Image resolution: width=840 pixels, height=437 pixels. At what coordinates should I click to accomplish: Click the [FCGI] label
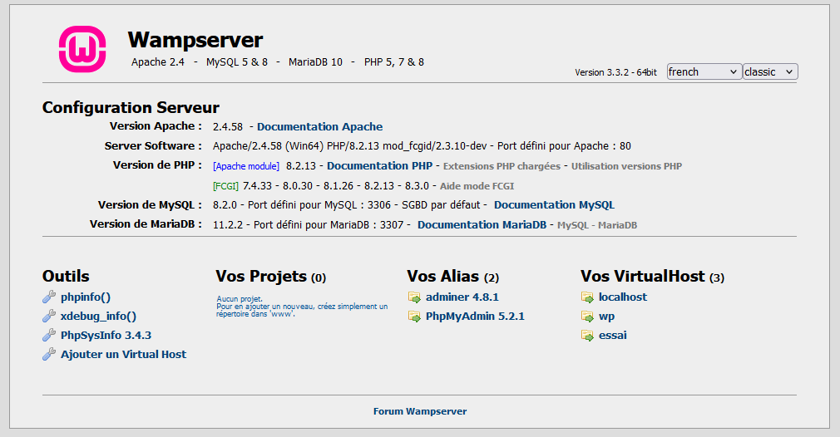(225, 186)
